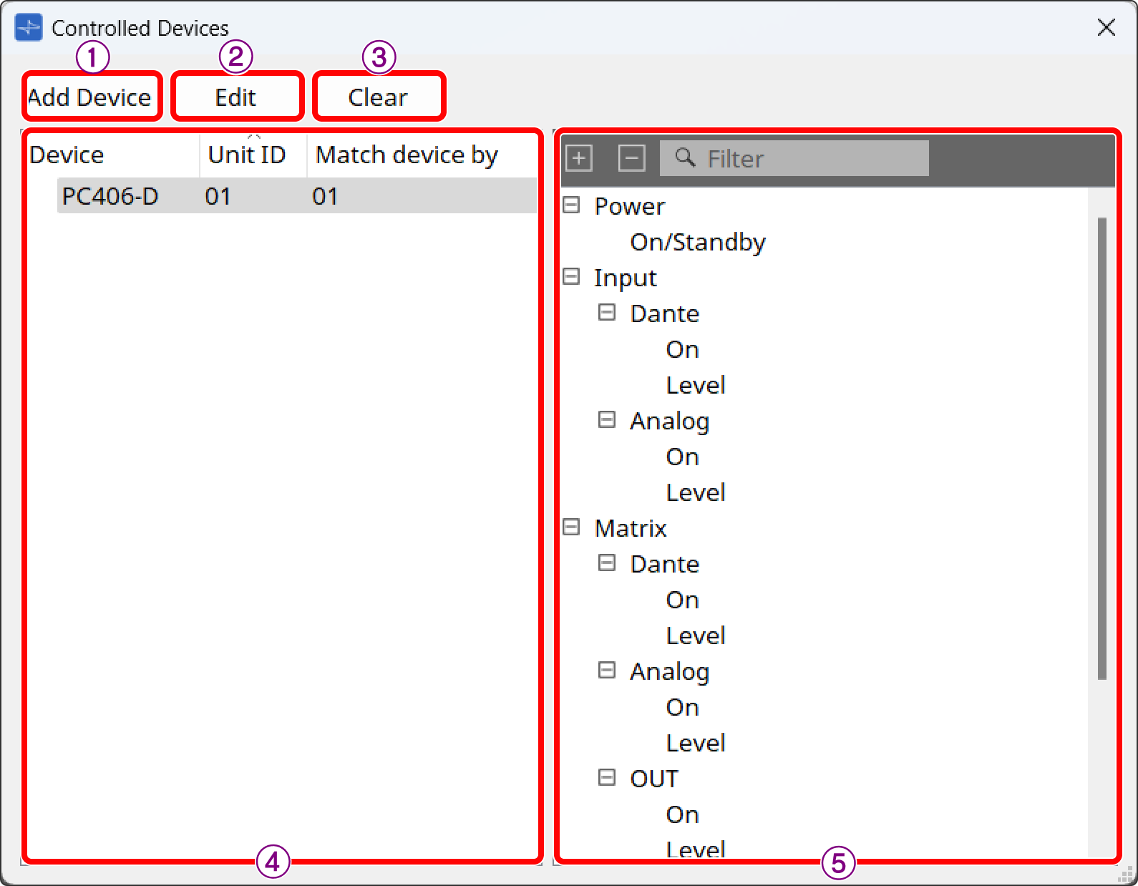Collapse the Dante node under Input
This screenshot has width=1138, height=886.
pyautogui.click(x=606, y=313)
